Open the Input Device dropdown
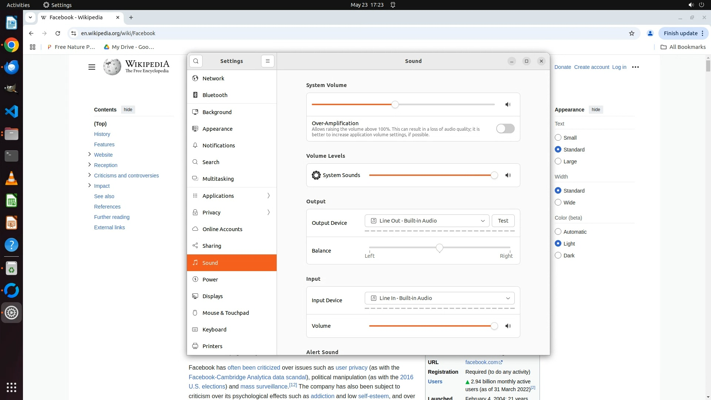The width and height of the screenshot is (711, 400). (x=439, y=298)
